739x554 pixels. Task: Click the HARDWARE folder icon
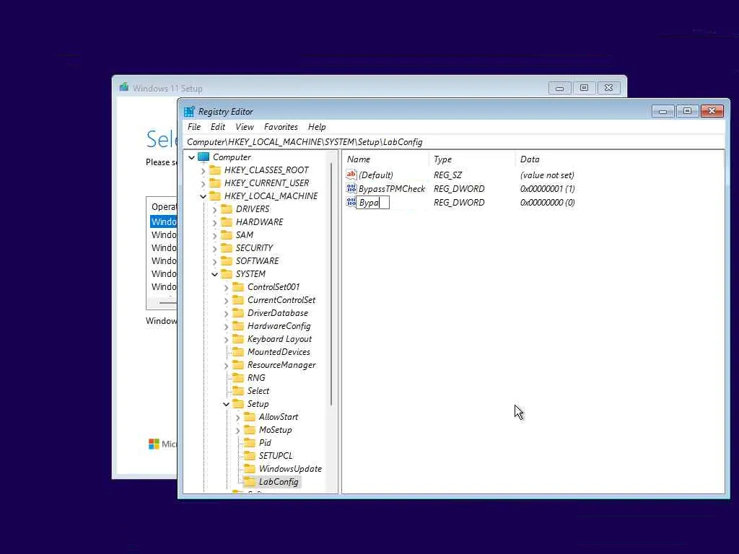point(227,221)
